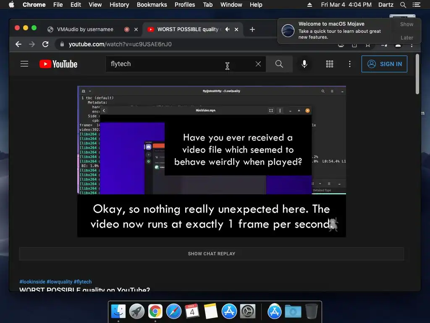Image resolution: width=430 pixels, height=323 pixels.
Task: Open Chrome profile avatar icon
Action: [x=398, y=45]
